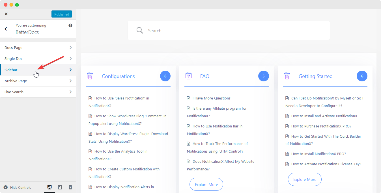
Task: Open the Live Search section
Action: tap(38, 92)
